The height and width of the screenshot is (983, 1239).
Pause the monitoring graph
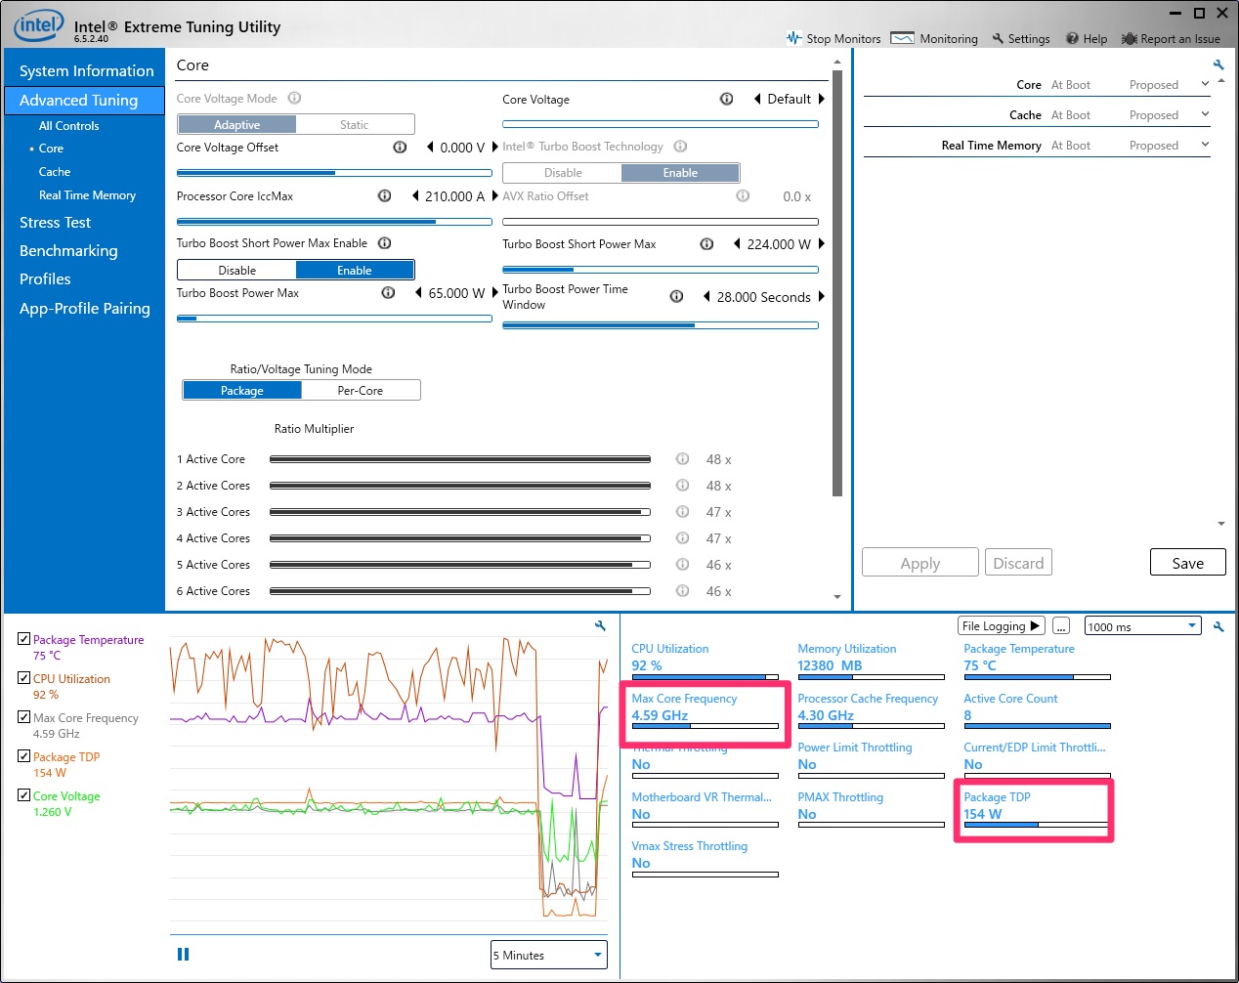[x=183, y=955]
